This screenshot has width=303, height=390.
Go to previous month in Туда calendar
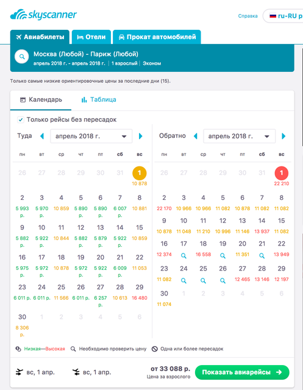tap(42, 136)
